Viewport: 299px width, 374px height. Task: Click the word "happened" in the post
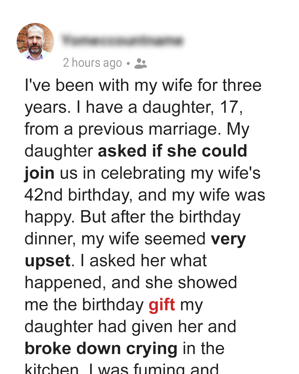[x=64, y=283]
